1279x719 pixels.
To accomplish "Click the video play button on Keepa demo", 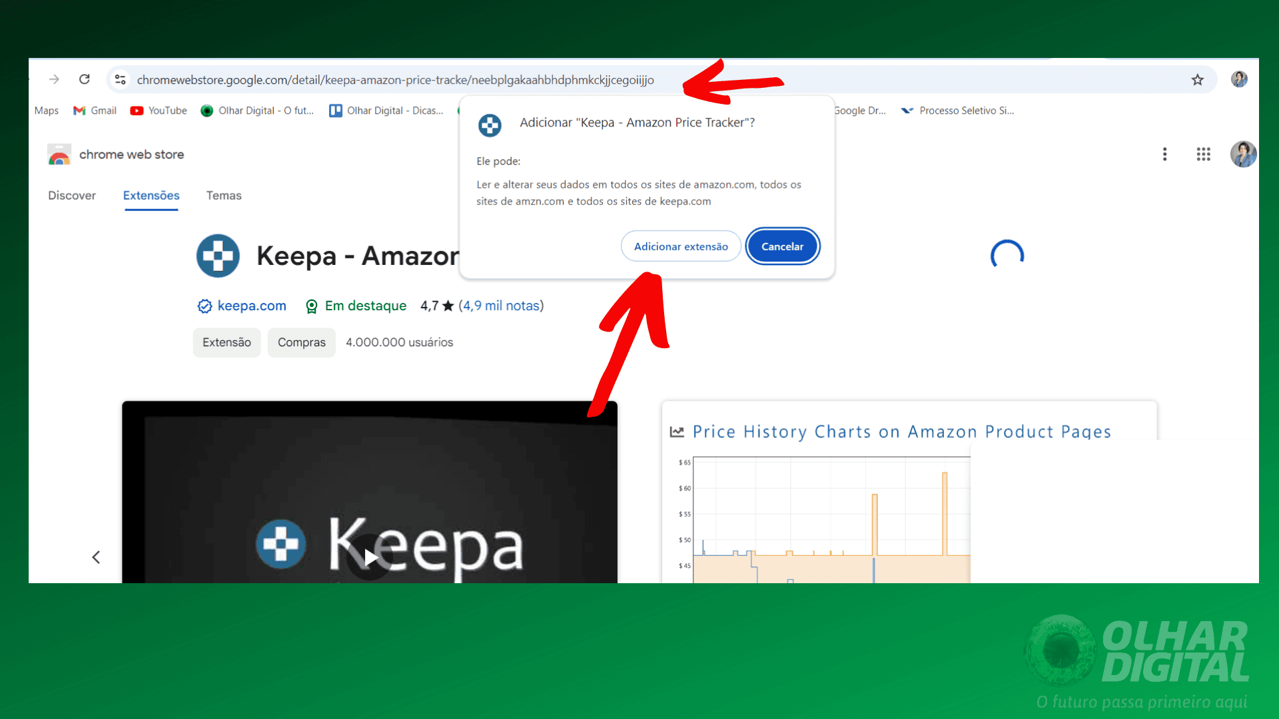I will 370,557.
